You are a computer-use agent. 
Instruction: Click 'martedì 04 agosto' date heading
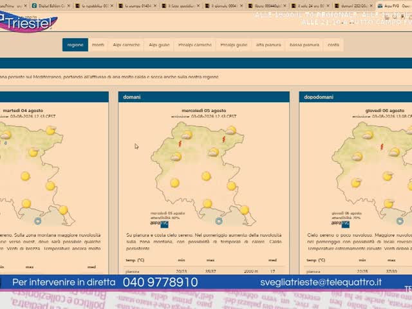(23, 111)
